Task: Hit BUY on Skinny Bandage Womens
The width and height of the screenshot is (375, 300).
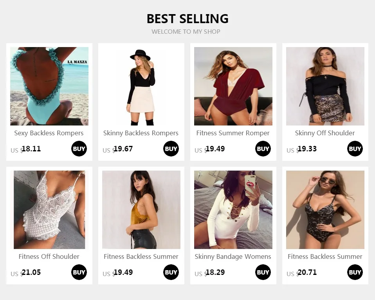Action: (x=263, y=272)
